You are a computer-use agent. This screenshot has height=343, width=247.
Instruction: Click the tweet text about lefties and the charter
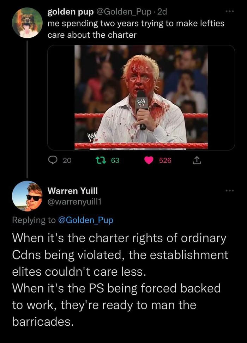[x=136, y=29]
